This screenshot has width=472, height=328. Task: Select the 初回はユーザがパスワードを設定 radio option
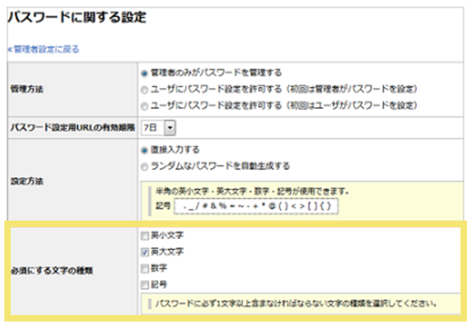[x=145, y=105]
